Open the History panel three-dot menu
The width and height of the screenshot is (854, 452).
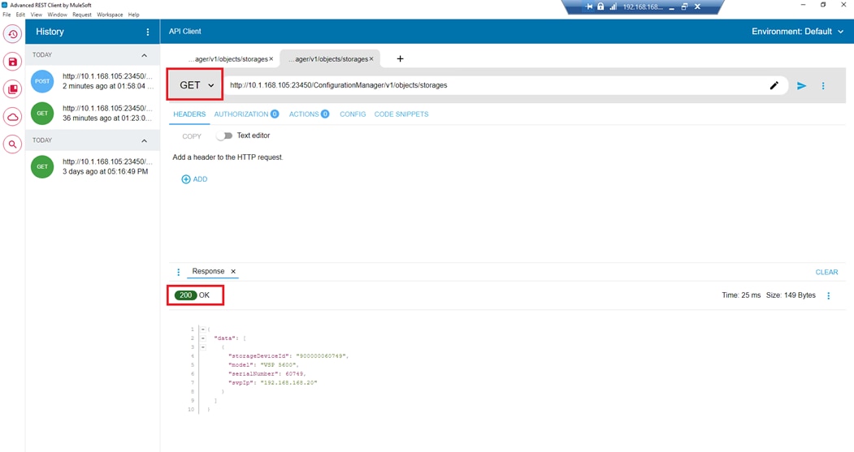[148, 32]
